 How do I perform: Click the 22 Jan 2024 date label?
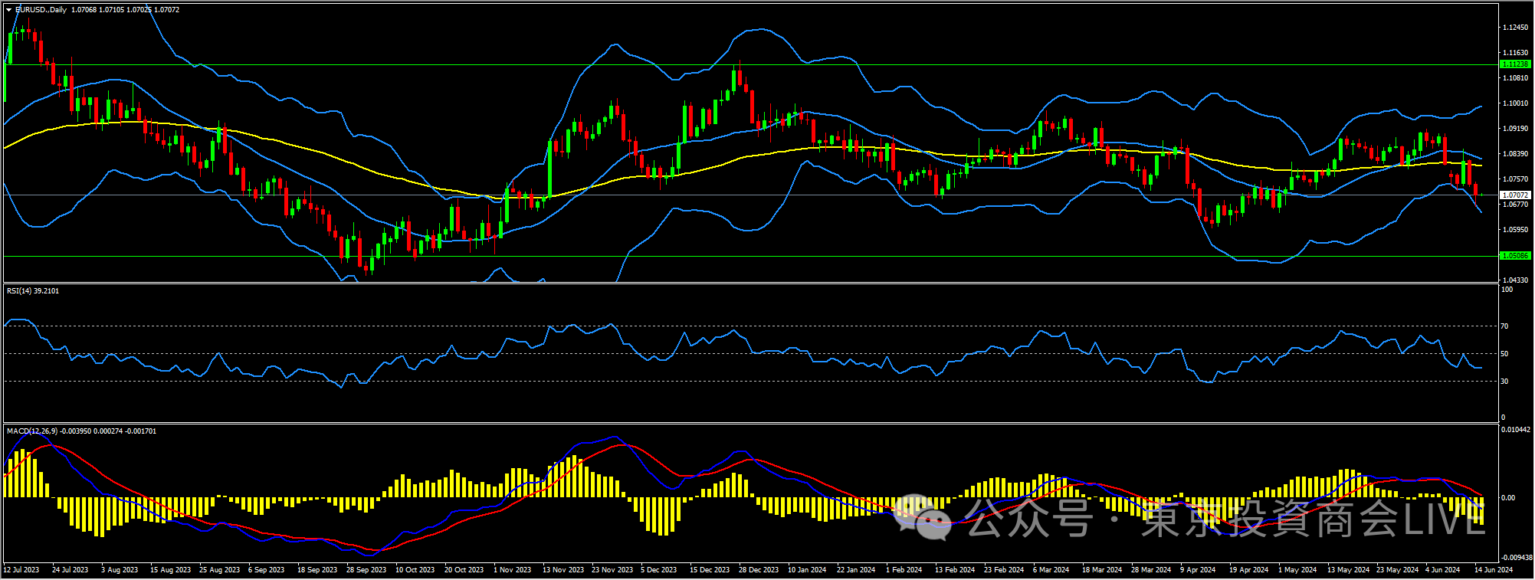(856, 570)
